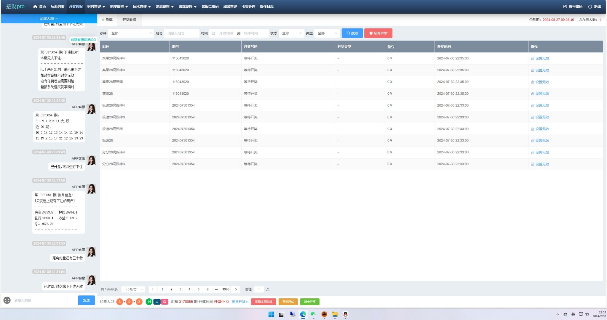The width and height of the screenshot is (607, 320).
Task: Click the blue 搜索 button
Action: (x=352, y=33)
